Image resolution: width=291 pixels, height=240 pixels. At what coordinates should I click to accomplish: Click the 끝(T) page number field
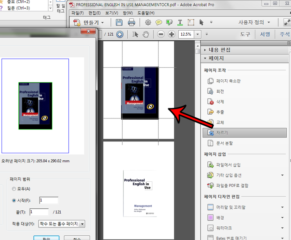point(39,212)
